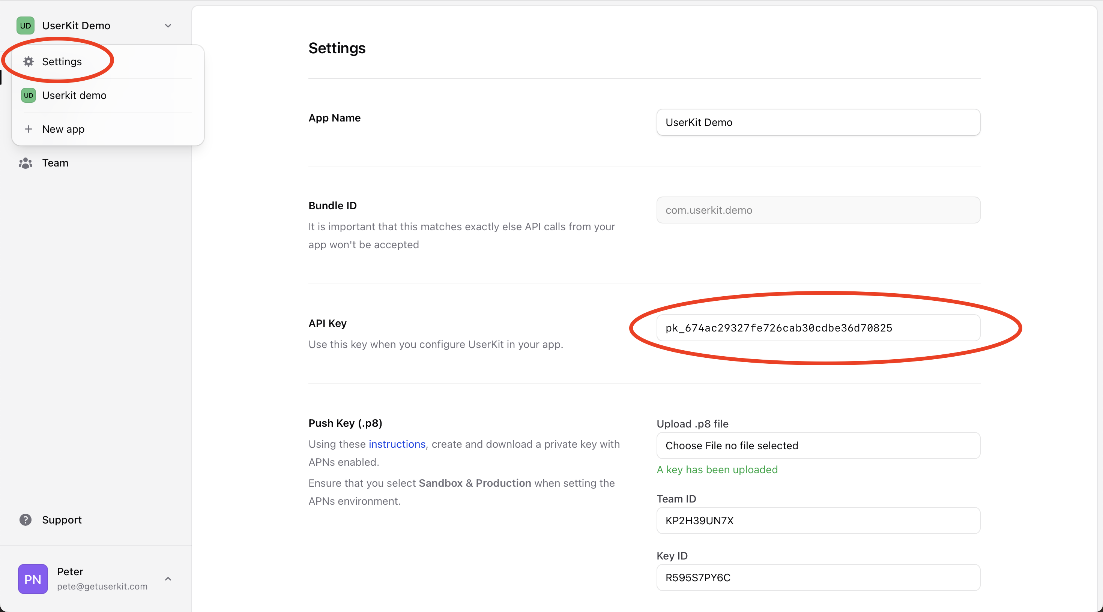Click the Push Key (.p8) label
Viewport: 1103px width, 612px height.
click(x=345, y=423)
